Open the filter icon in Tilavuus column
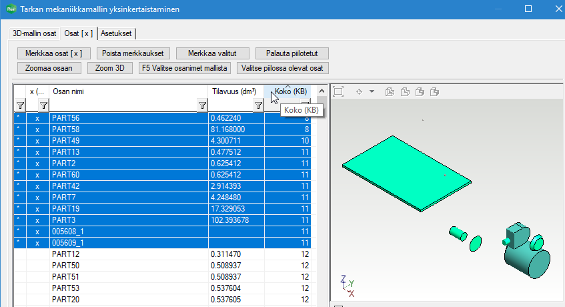The height and width of the screenshot is (307, 565). coord(258,105)
